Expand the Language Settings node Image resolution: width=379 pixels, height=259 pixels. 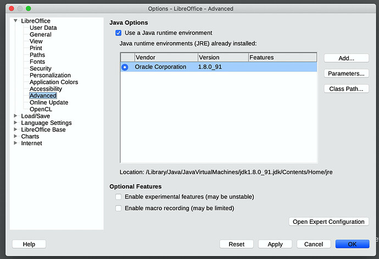coord(15,123)
